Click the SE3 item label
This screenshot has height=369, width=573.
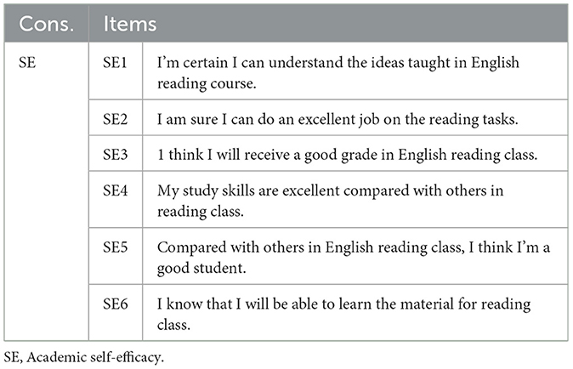tap(115, 154)
